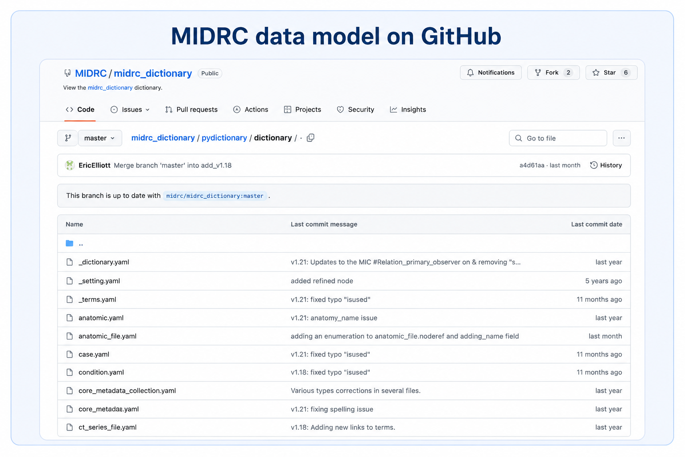The width and height of the screenshot is (685, 457).
Task: Click the Actions play-circle icon
Action: pos(237,109)
